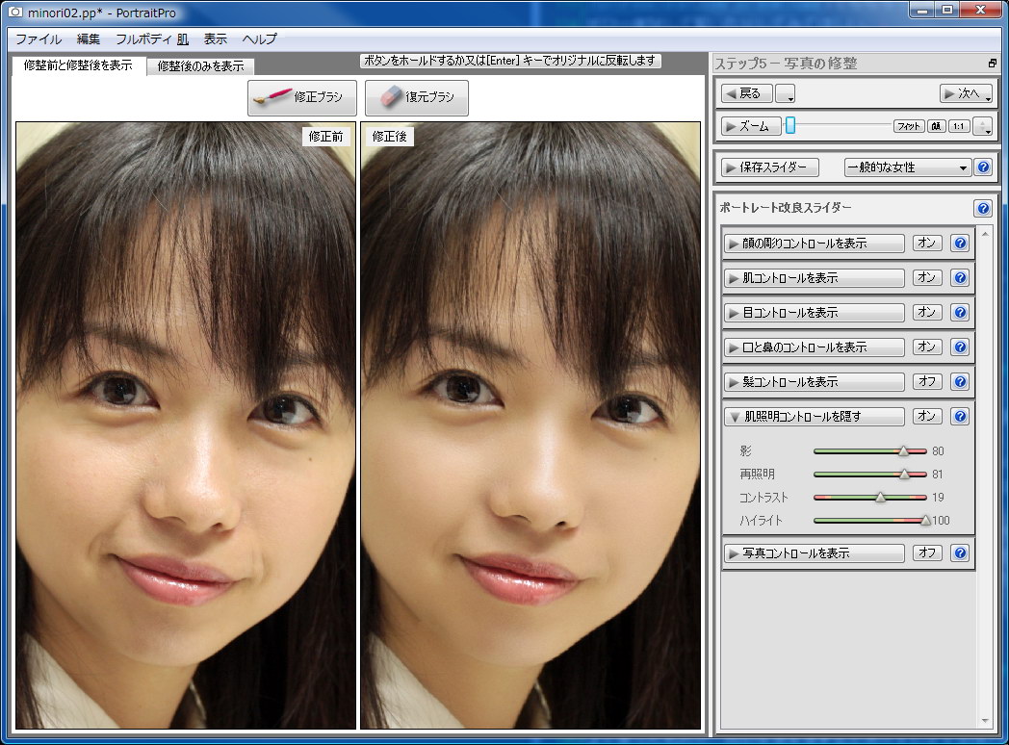Screen dimensions: 1009x745
Task: Switch to 修整後のみを表示 tab
Action: pos(201,66)
